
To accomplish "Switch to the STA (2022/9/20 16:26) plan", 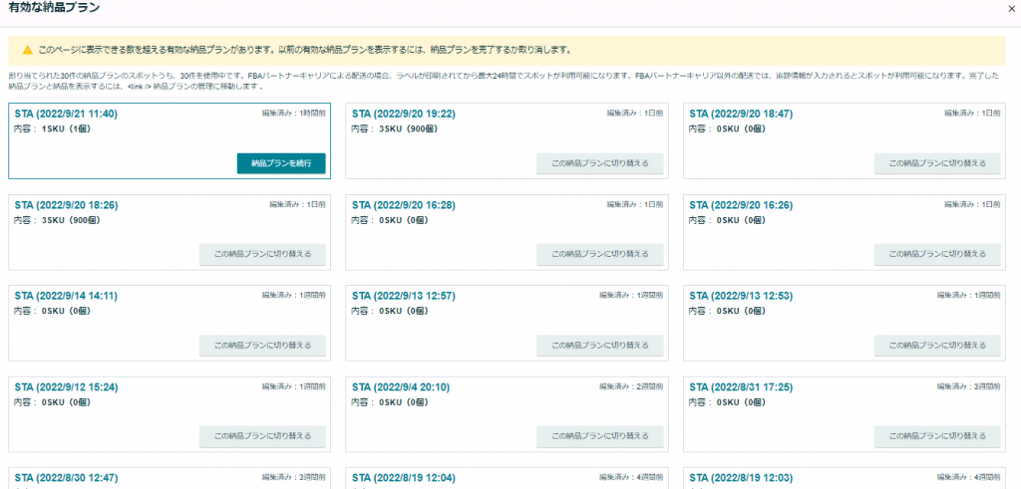I will (937, 254).
